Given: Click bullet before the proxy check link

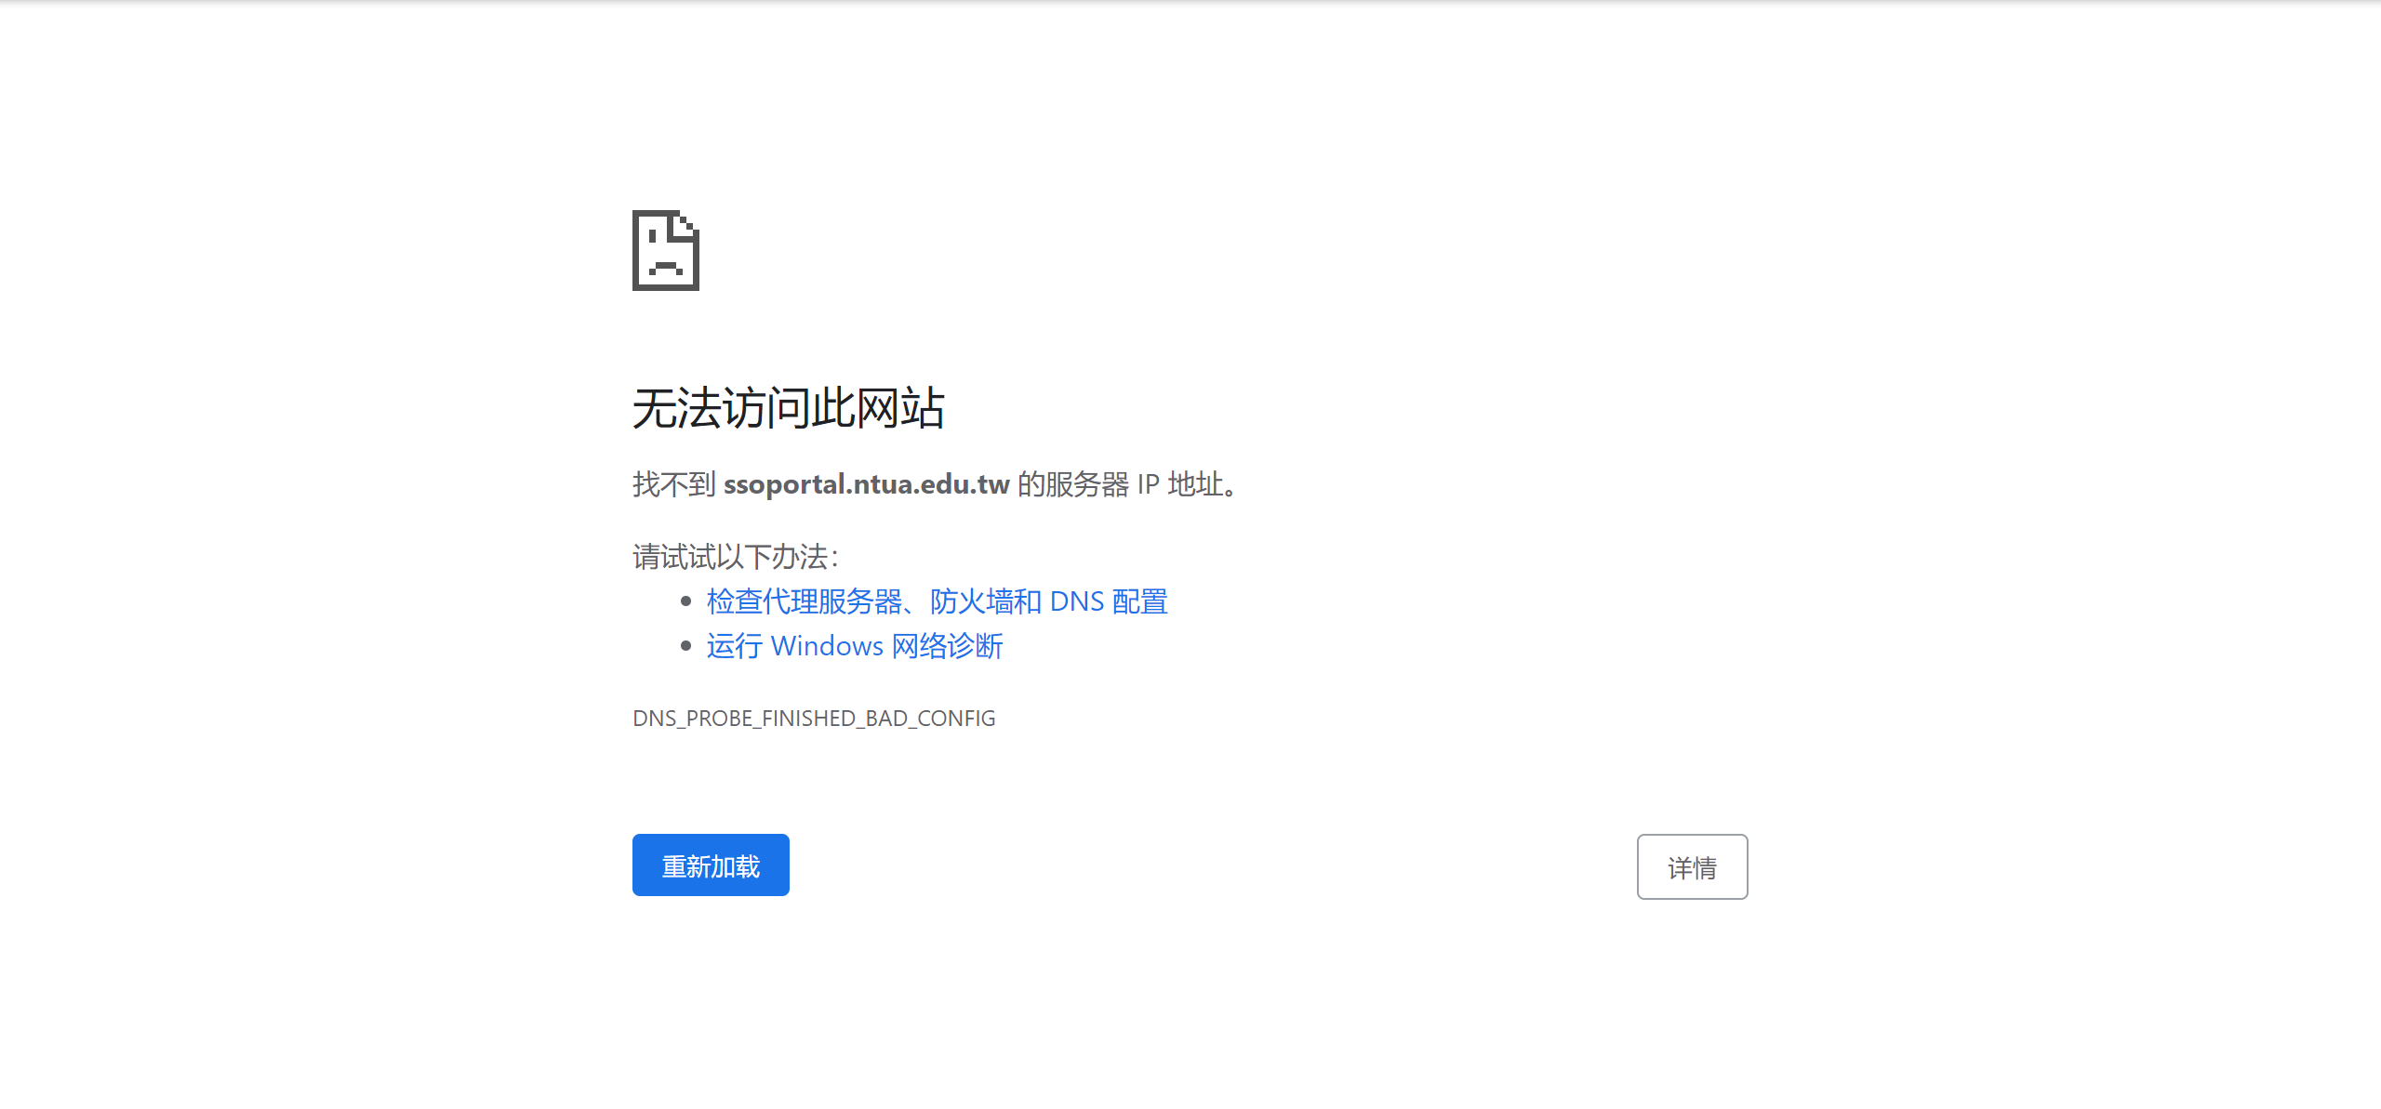Looking at the screenshot, I should [686, 601].
